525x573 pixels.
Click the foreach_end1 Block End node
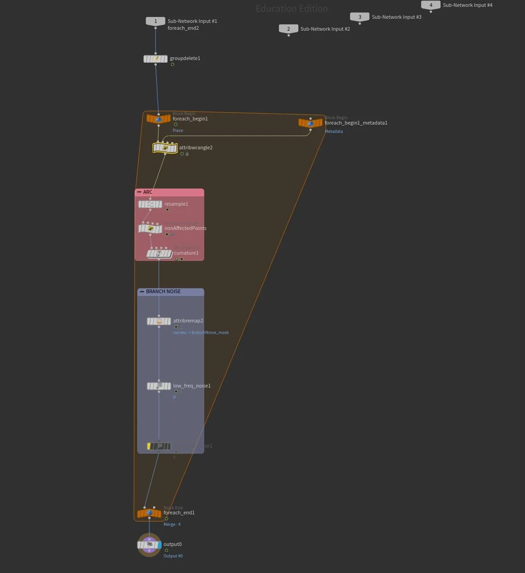pos(149,513)
